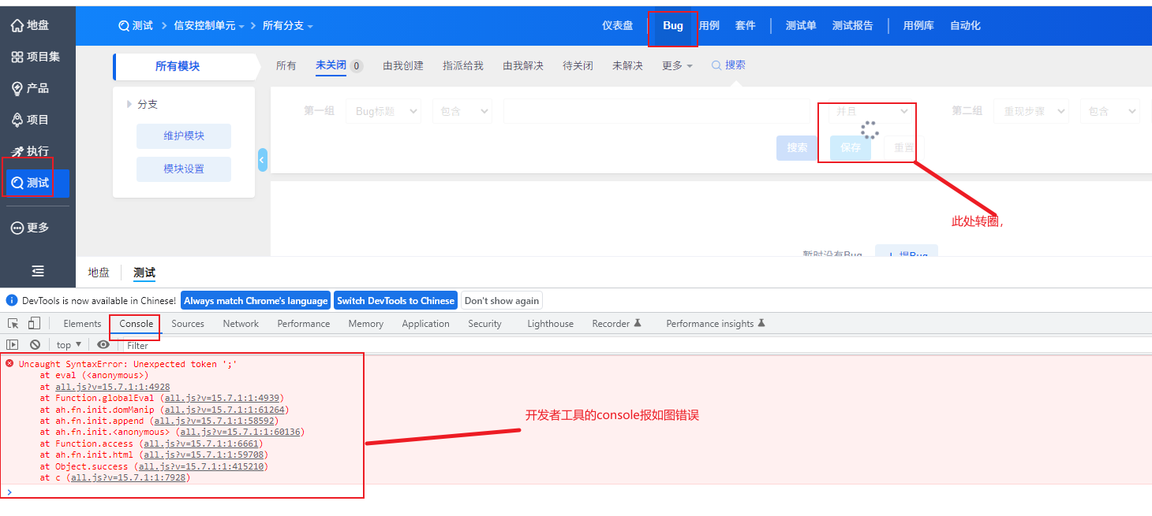Open the first-group 包含 operator dropdown

click(x=462, y=111)
